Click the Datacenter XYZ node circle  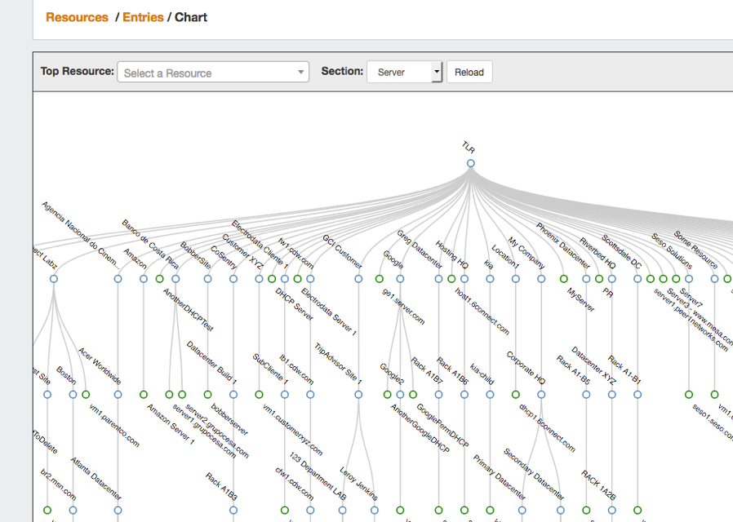(x=612, y=395)
